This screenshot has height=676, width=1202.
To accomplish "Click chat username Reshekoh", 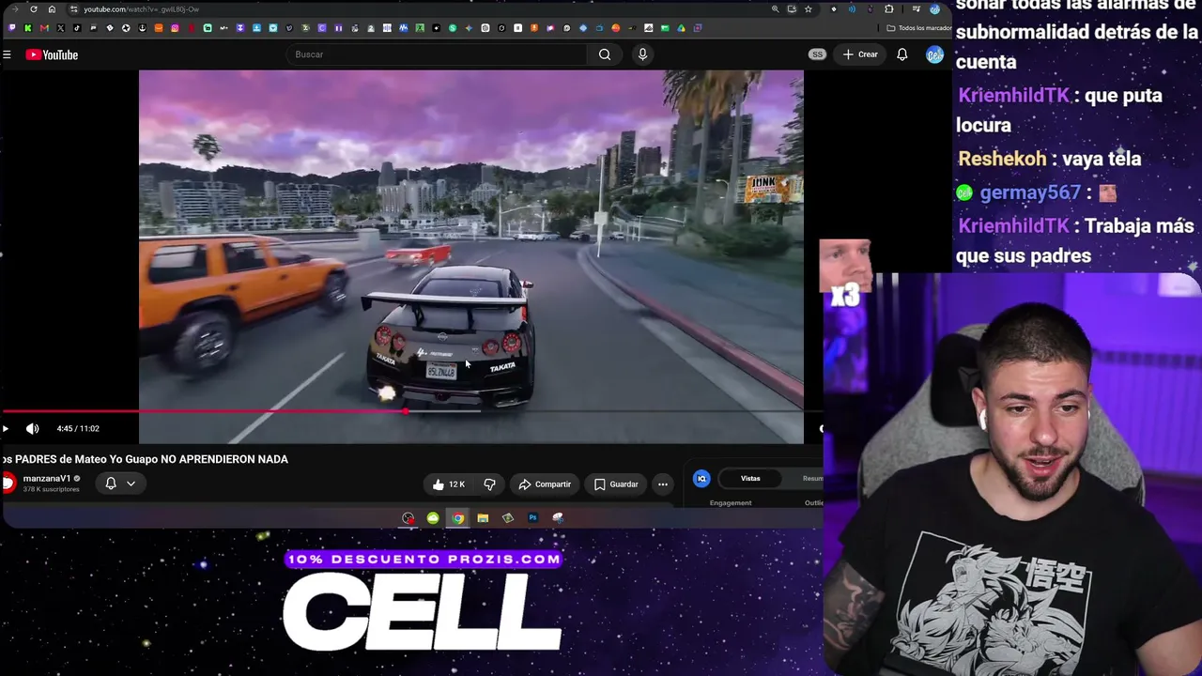I will click(1002, 159).
